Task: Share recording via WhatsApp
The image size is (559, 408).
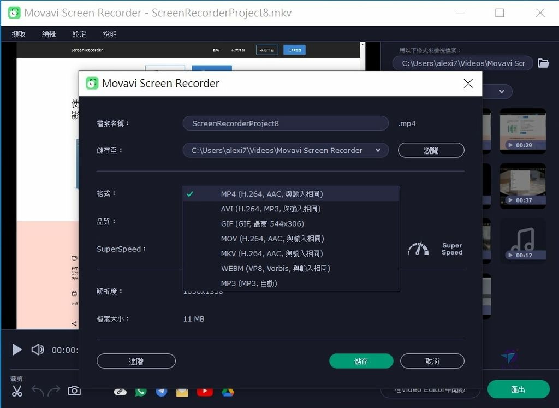Action: coord(141,392)
